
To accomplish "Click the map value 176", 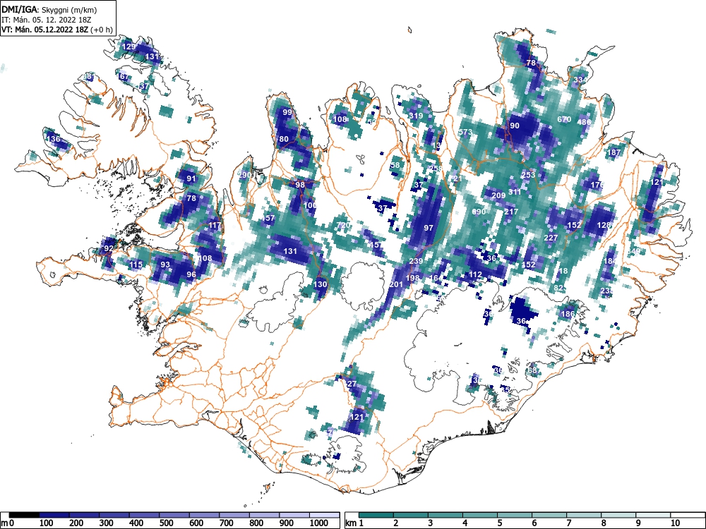I will (597, 185).
